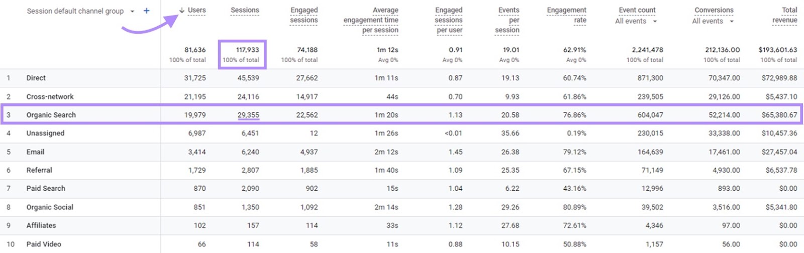Click Direct event count 871,300

pyautogui.click(x=650, y=78)
